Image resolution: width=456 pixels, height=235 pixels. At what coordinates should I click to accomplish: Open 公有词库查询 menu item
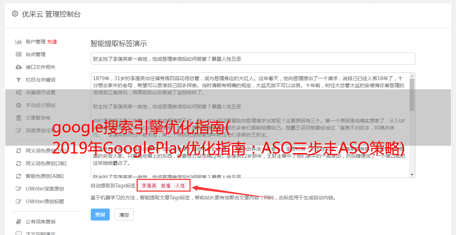[41, 222]
